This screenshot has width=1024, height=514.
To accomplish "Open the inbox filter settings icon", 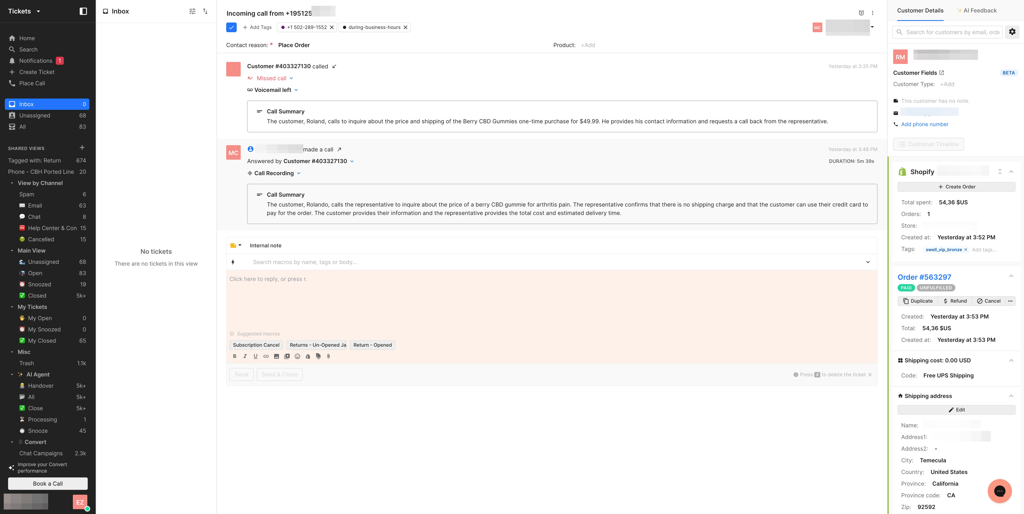I will (x=192, y=11).
